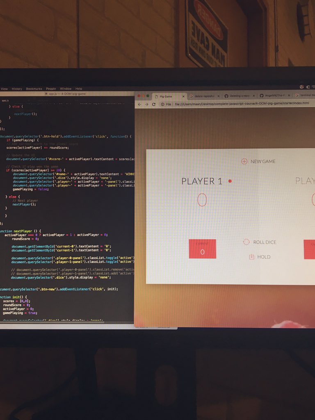
Task: Click the 'roundScore = 0;' line in nextPlayer
Action: (25, 239)
